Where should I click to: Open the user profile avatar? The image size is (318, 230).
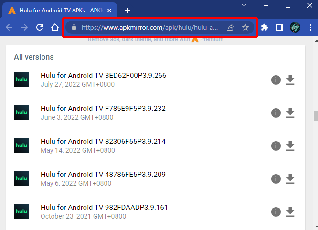click(x=295, y=27)
